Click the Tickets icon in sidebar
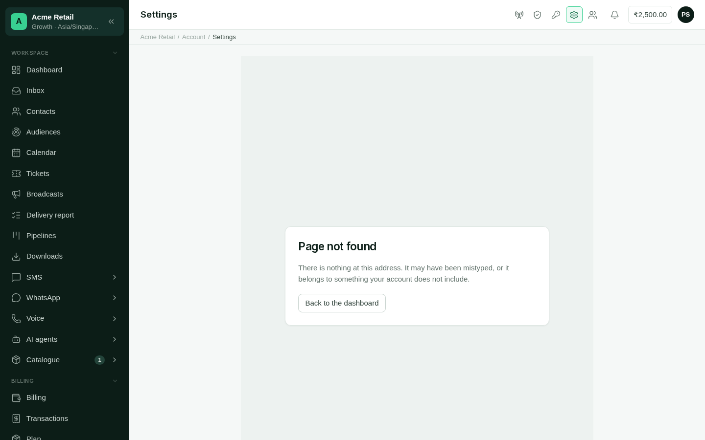The image size is (705, 440). (x=16, y=174)
